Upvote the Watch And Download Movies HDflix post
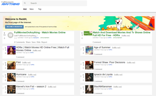Screen dimensions: 156x96 point(82,33)
